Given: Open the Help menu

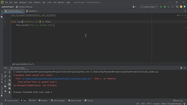Looking at the screenshot, I should [x=68, y=2].
